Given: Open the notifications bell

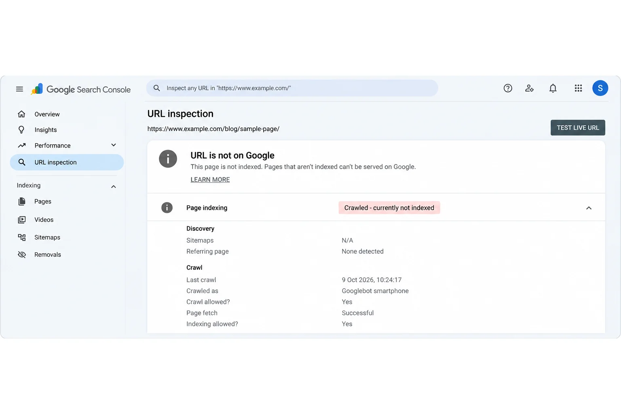Looking at the screenshot, I should point(553,88).
